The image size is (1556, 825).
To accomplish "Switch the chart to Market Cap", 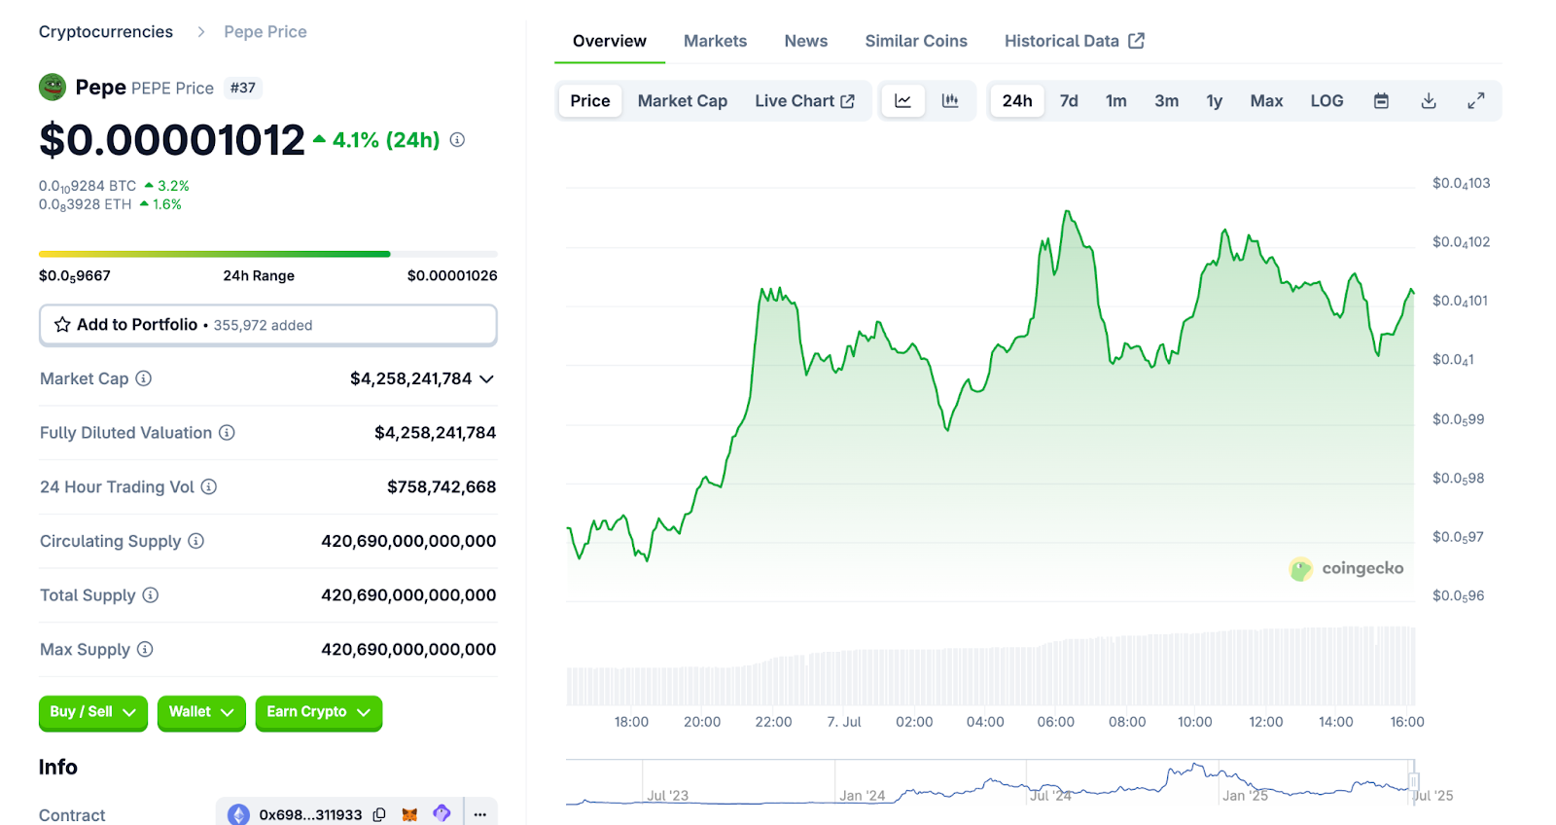I will tap(682, 101).
